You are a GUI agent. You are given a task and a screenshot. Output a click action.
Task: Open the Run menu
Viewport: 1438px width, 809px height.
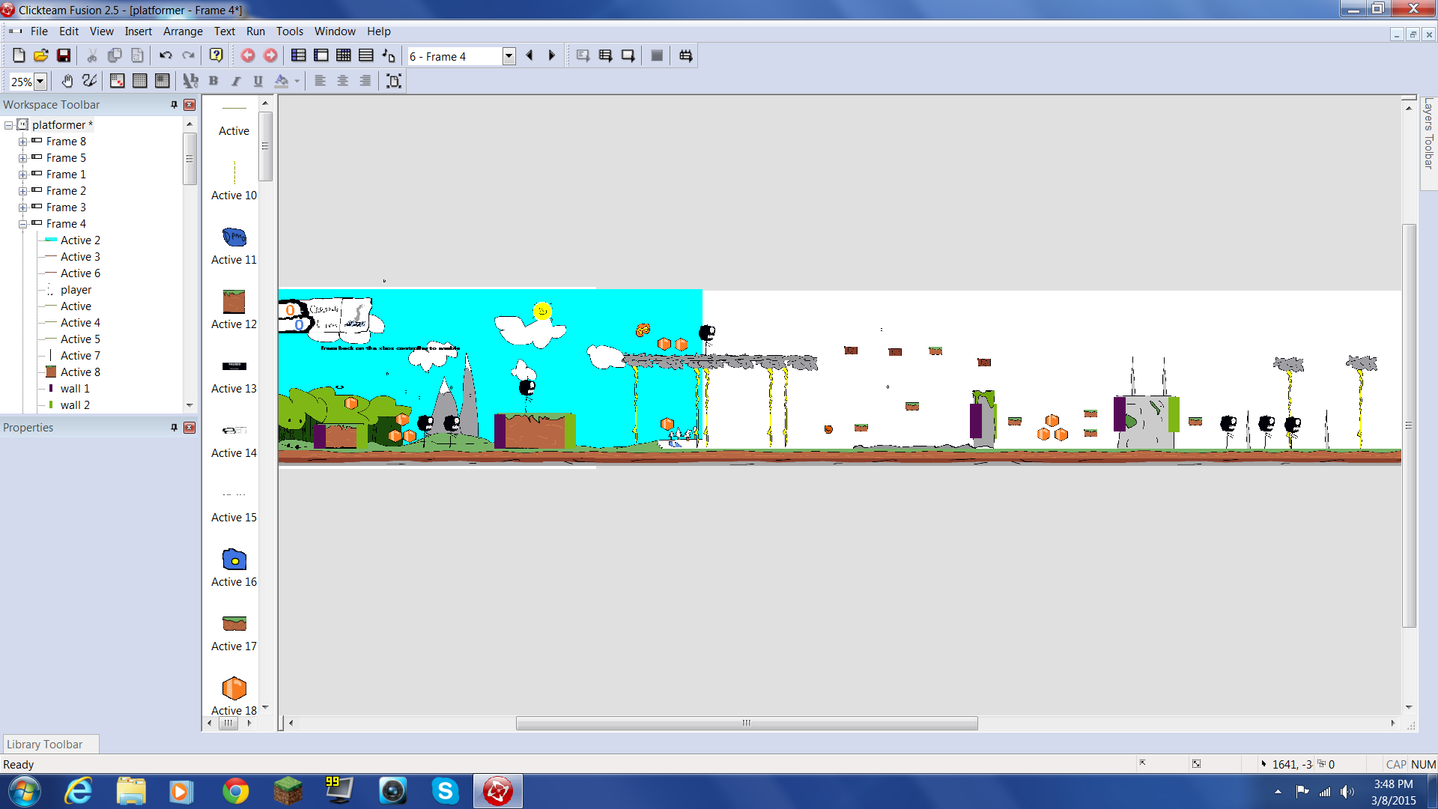(255, 31)
